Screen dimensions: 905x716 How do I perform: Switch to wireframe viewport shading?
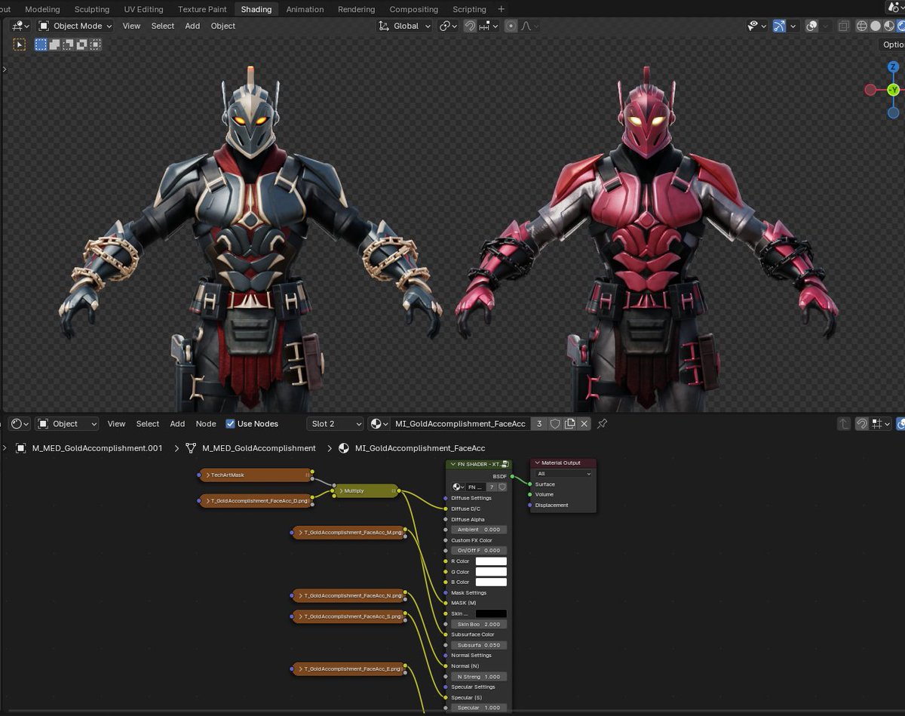tap(862, 26)
